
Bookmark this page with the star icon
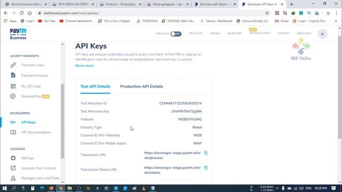coord(267,13)
